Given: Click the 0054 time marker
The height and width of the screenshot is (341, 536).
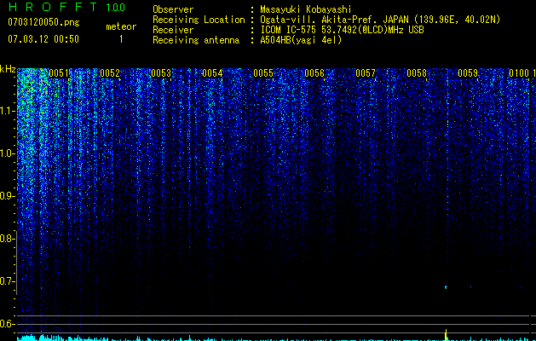Looking at the screenshot, I should point(212,73).
